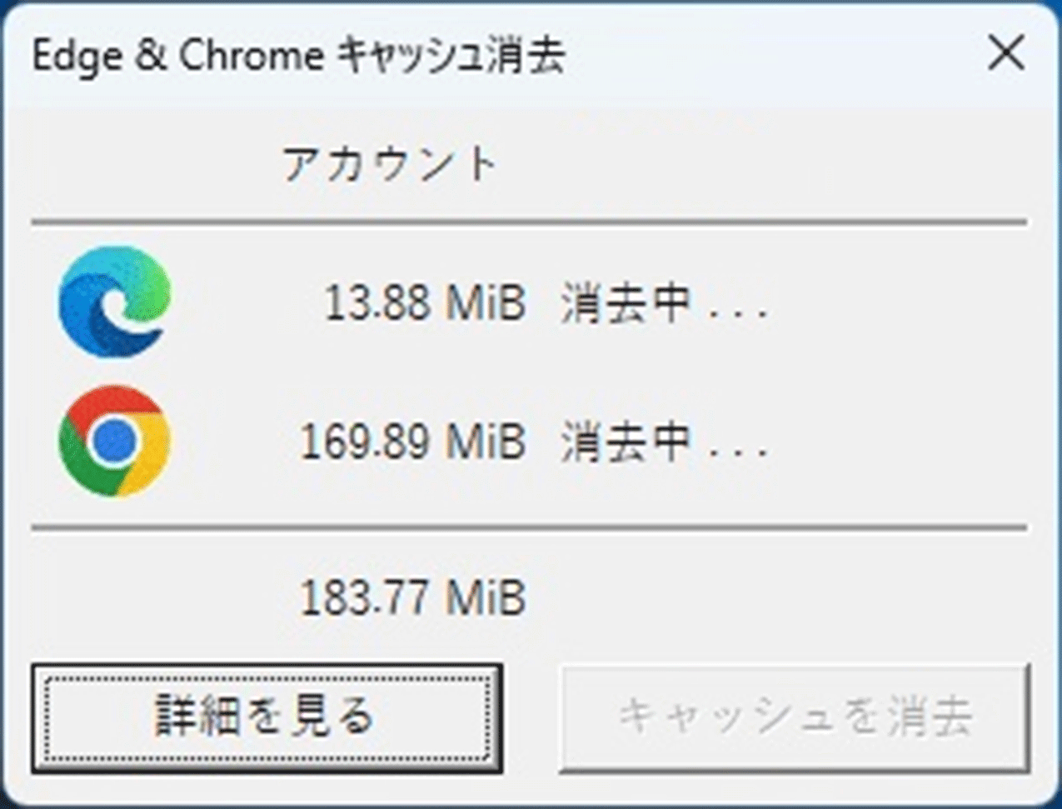Click the Chrome row 消去中 status text
Image resolution: width=1062 pixels, height=809 pixels.
click(x=626, y=442)
